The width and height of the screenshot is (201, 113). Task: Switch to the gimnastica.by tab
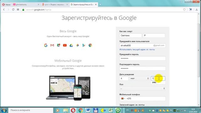(26, 4)
